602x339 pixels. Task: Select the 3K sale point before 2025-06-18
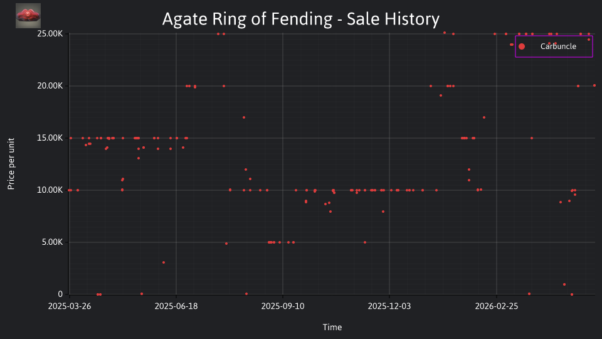[x=164, y=262]
